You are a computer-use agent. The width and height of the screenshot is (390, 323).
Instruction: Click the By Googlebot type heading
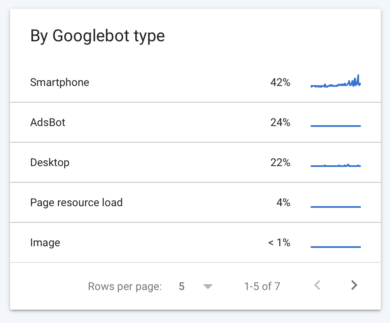coord(97,36)
